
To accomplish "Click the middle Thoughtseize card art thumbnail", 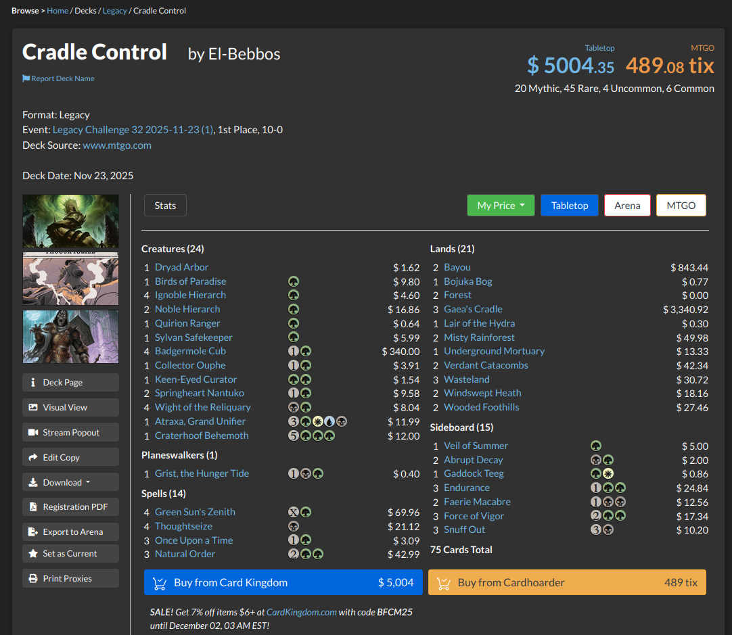I will pos(70,279).
